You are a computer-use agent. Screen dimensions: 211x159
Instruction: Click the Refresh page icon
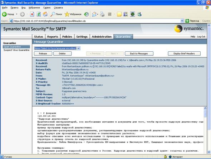[39, 14]
